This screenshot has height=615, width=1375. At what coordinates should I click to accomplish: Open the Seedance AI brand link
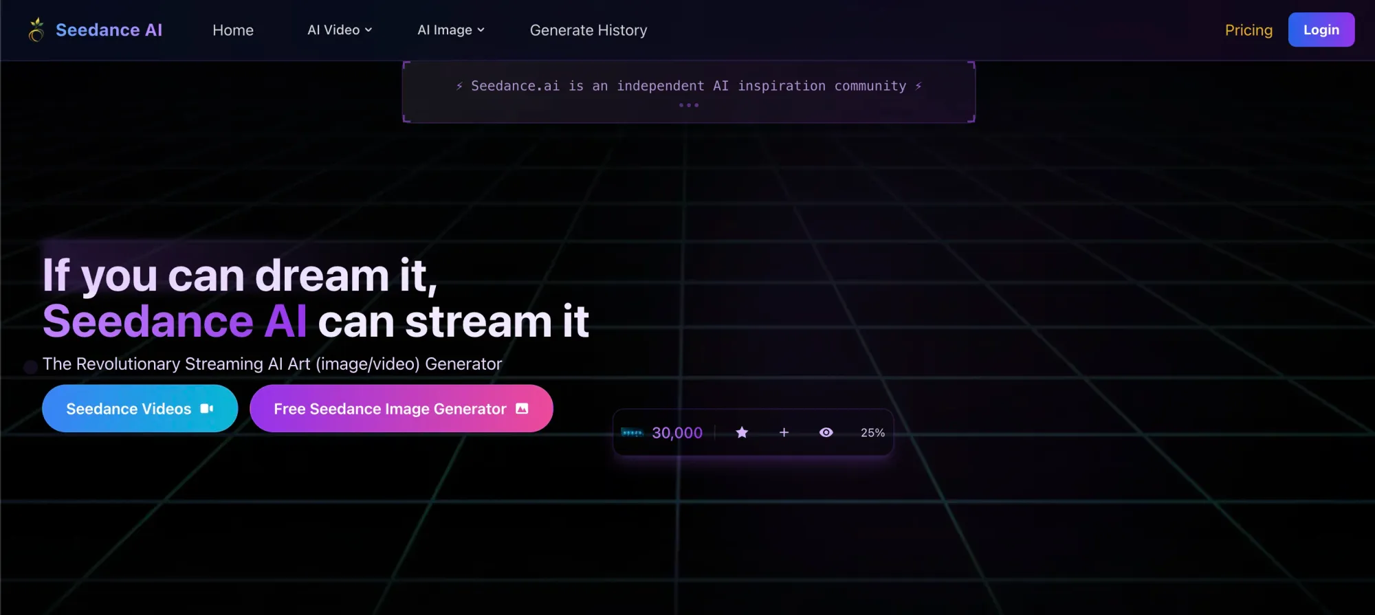point(109,30)
